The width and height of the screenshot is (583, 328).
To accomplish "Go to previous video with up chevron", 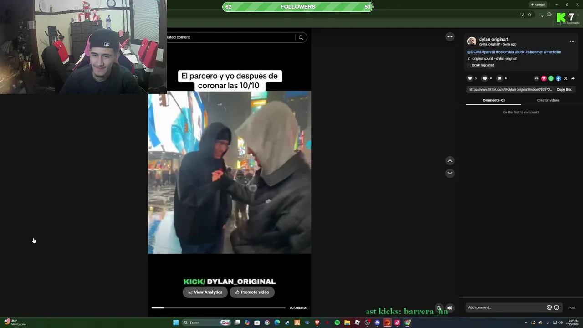I will tap(450, 160).
